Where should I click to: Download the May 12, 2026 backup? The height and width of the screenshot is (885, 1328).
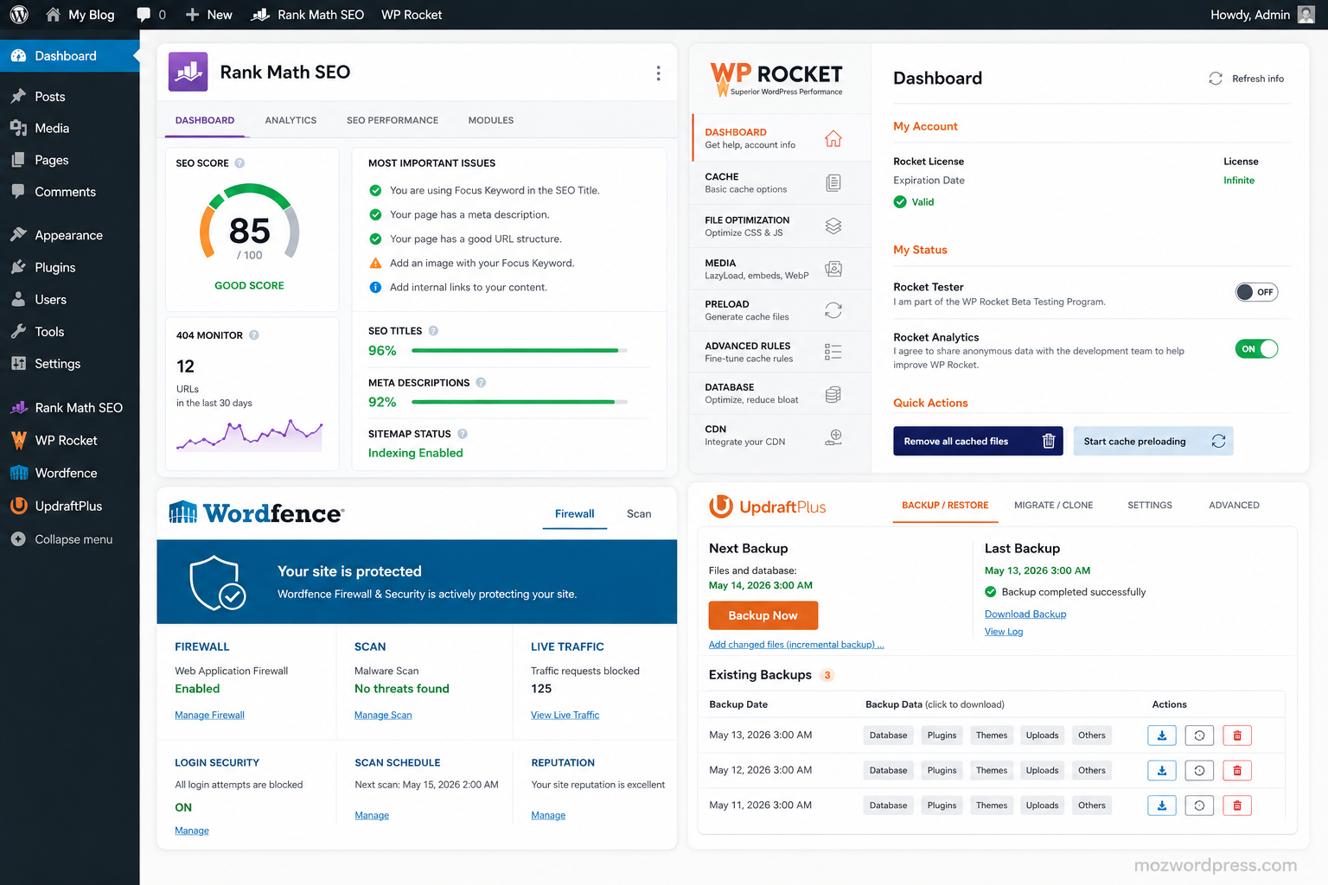point(1162,770)
